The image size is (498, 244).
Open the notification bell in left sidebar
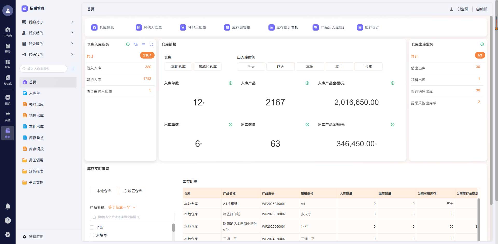click(8, 206)
